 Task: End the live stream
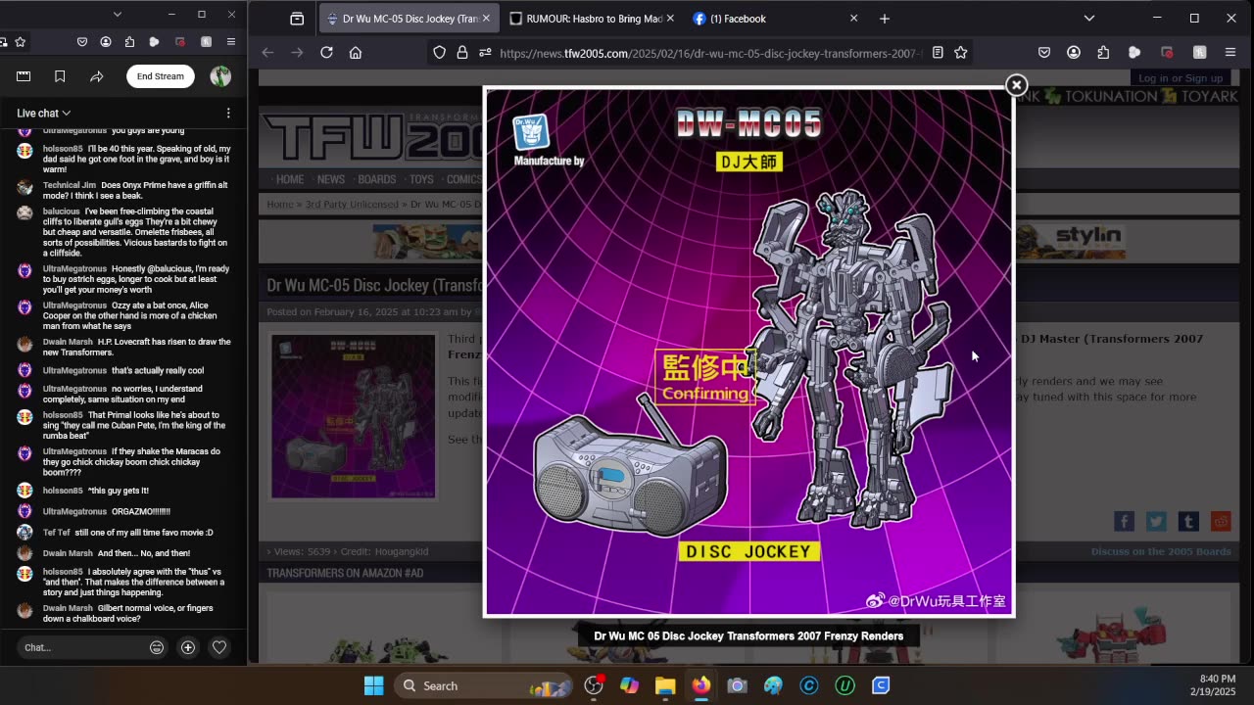(161, 76)
